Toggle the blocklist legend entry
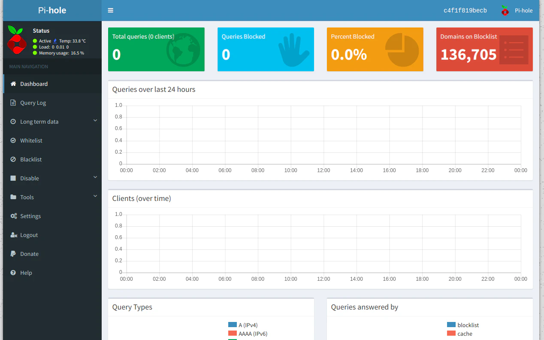Screen dimensions: 544x340 463,325
